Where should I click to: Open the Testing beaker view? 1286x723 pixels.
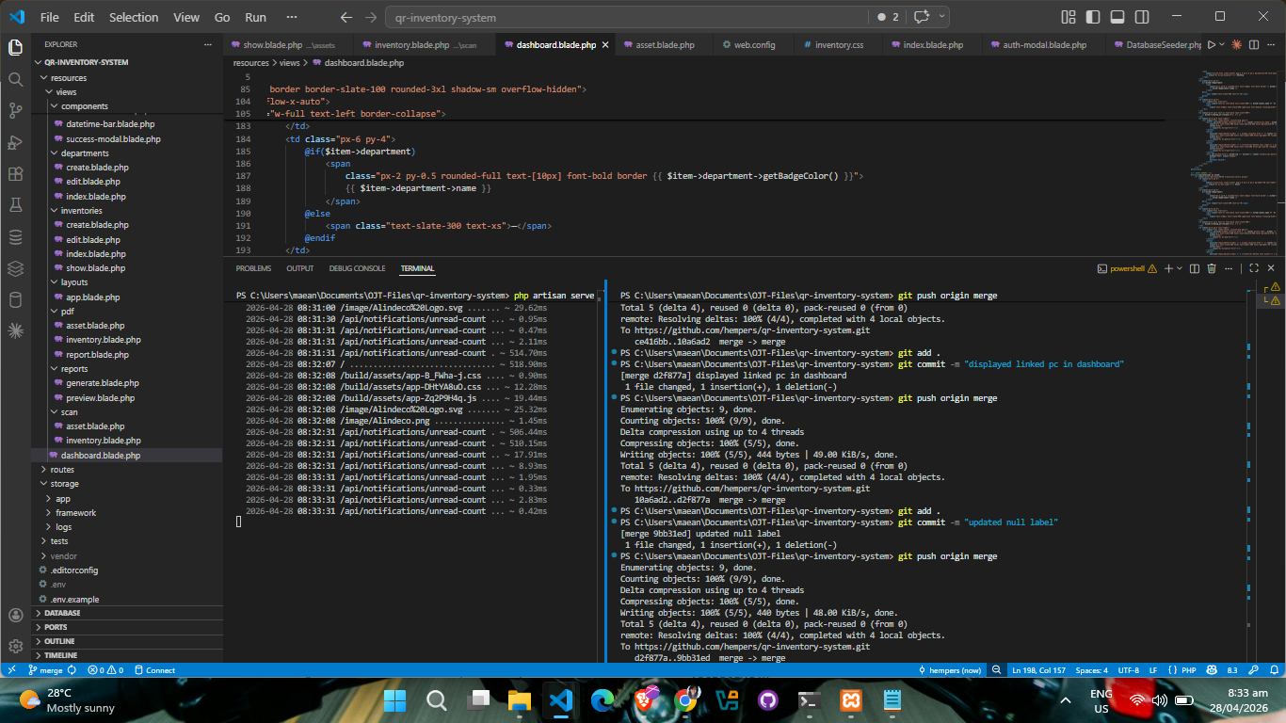point(15,205)
